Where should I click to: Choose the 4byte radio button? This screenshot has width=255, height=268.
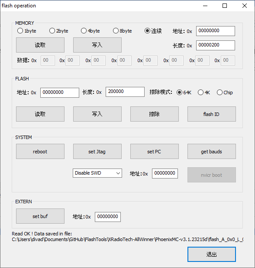click(x=90, y=31)
